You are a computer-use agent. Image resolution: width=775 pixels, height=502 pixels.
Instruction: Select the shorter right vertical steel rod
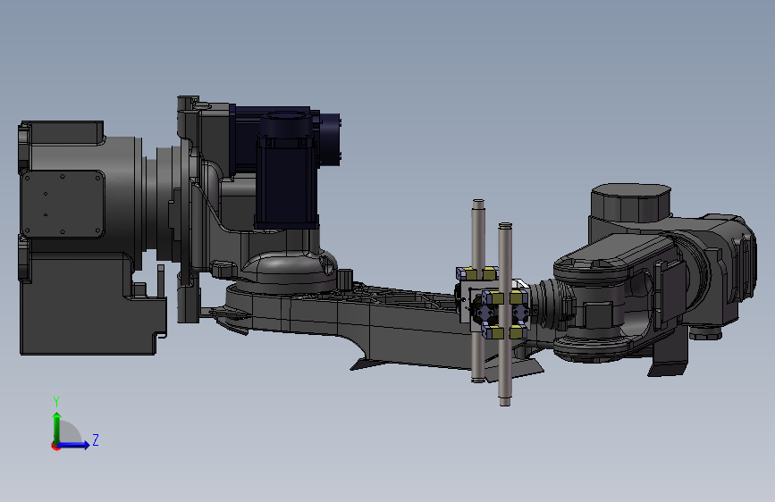(505, 314)
